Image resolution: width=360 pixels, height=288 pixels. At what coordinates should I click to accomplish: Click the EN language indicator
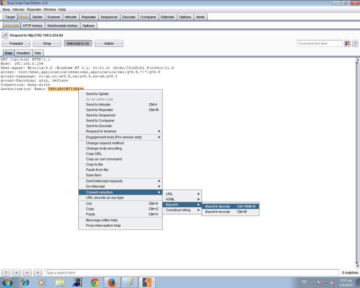(x=304, y=282)
